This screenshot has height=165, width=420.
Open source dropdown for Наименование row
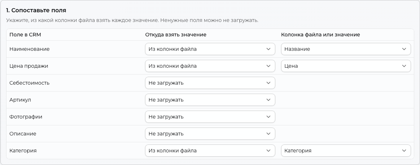(x=210, y=49)
